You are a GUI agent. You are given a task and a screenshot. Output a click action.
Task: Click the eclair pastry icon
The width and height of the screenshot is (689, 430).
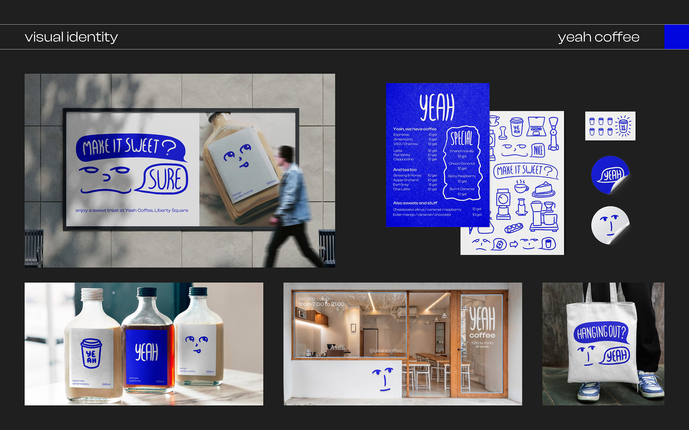[x=514, y=228]
